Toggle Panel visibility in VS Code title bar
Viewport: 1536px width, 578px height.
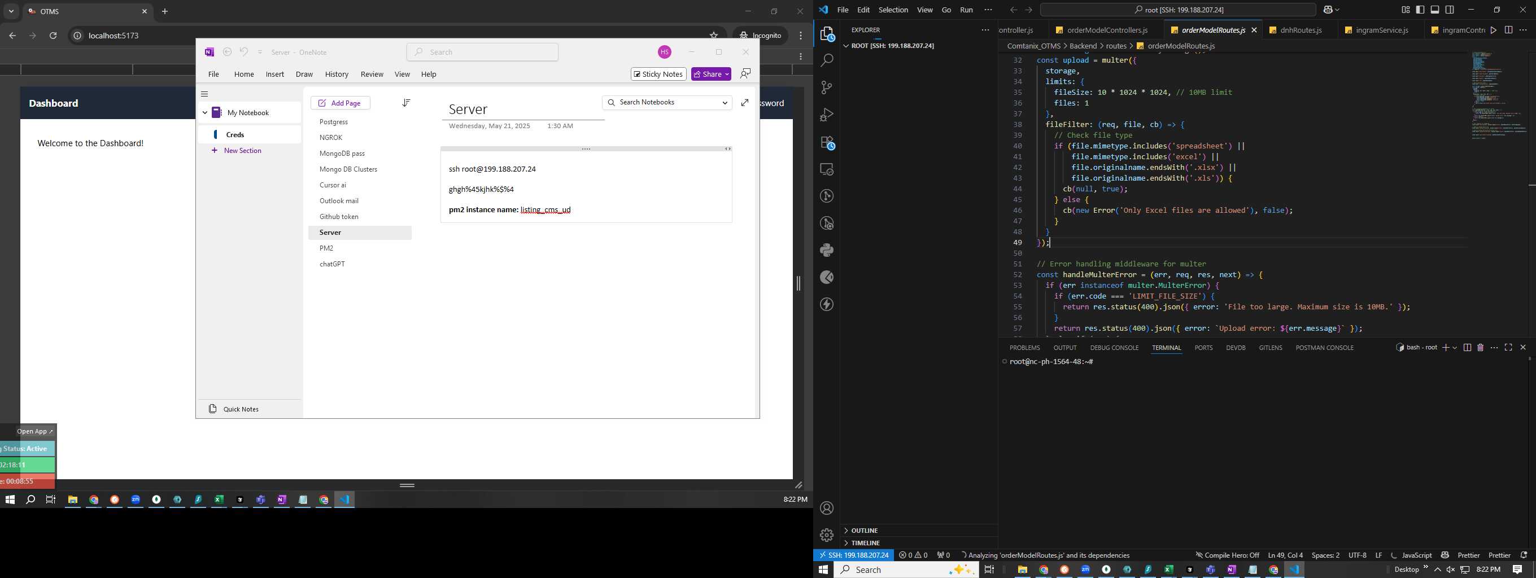pyautogui.click(x=1435, y=10)
